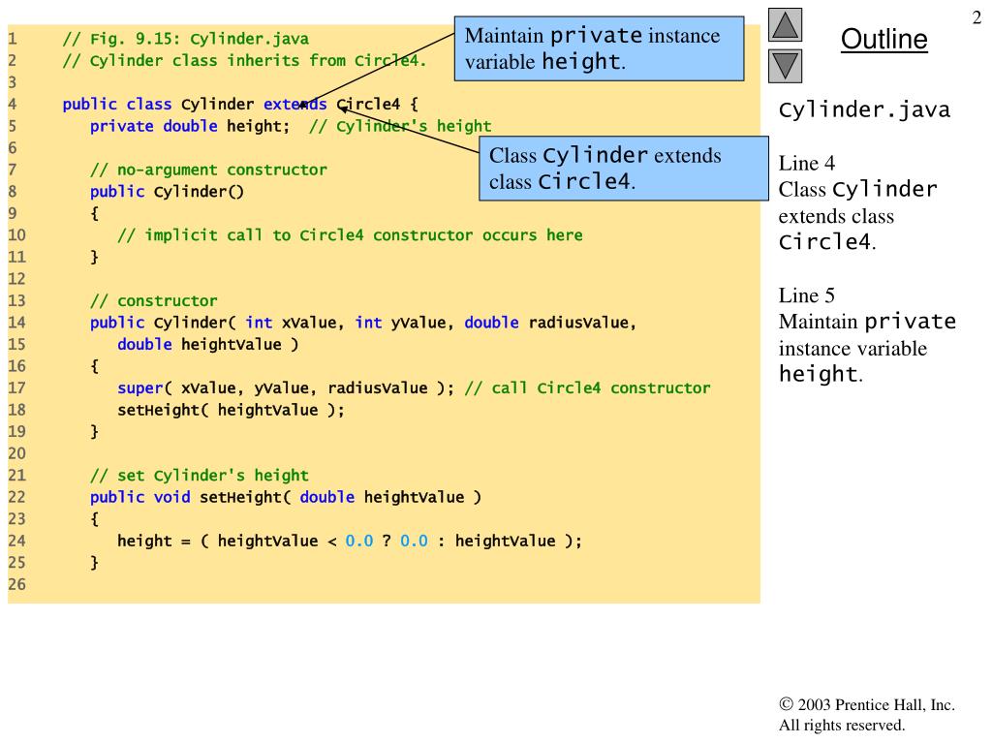Image resolution: width=992 pixels, height=744 pixels.
Task: Click the 'Line 4' sidebar note heading
Action: pos(807,163)
